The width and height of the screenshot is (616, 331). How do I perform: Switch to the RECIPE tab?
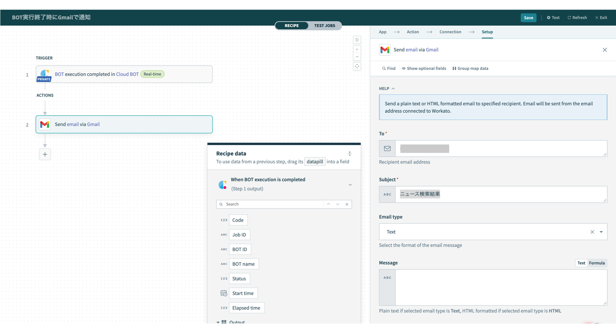pyautogui.click(x=291, y=26)
